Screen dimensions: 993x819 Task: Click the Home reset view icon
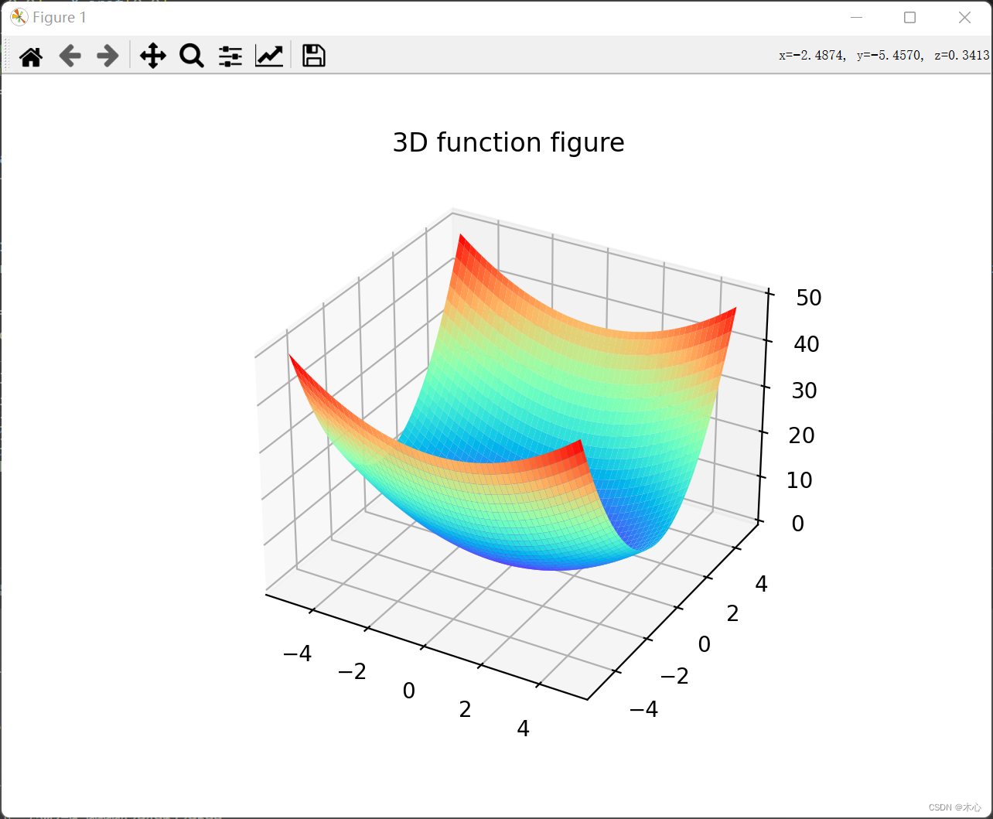click(x=31, y=55)
